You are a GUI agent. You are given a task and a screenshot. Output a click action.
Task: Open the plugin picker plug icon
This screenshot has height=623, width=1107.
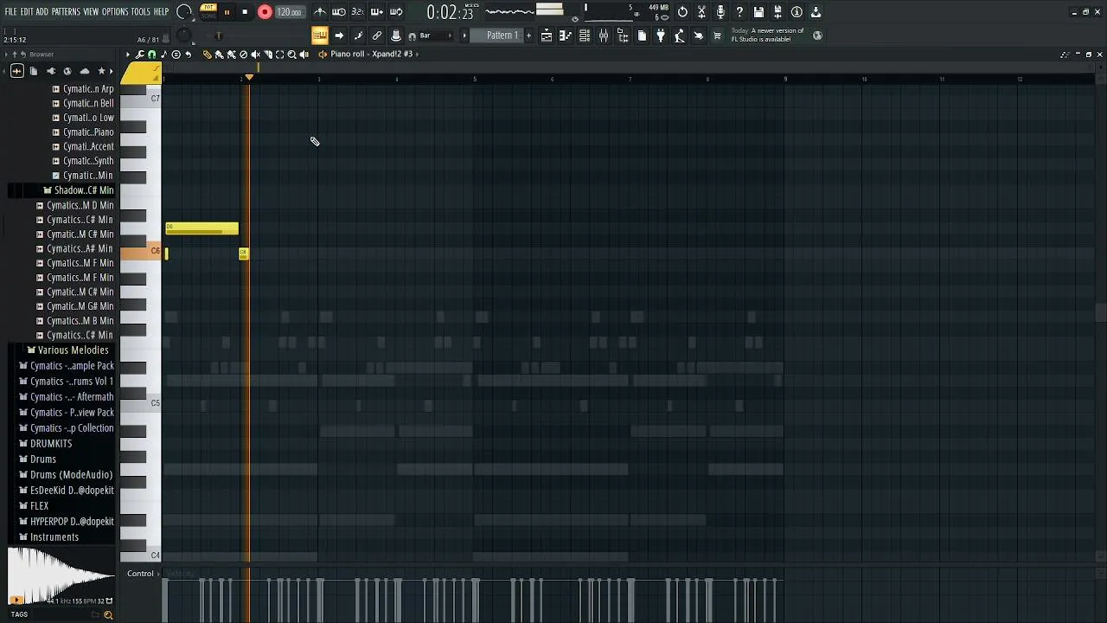pos(661,35)
